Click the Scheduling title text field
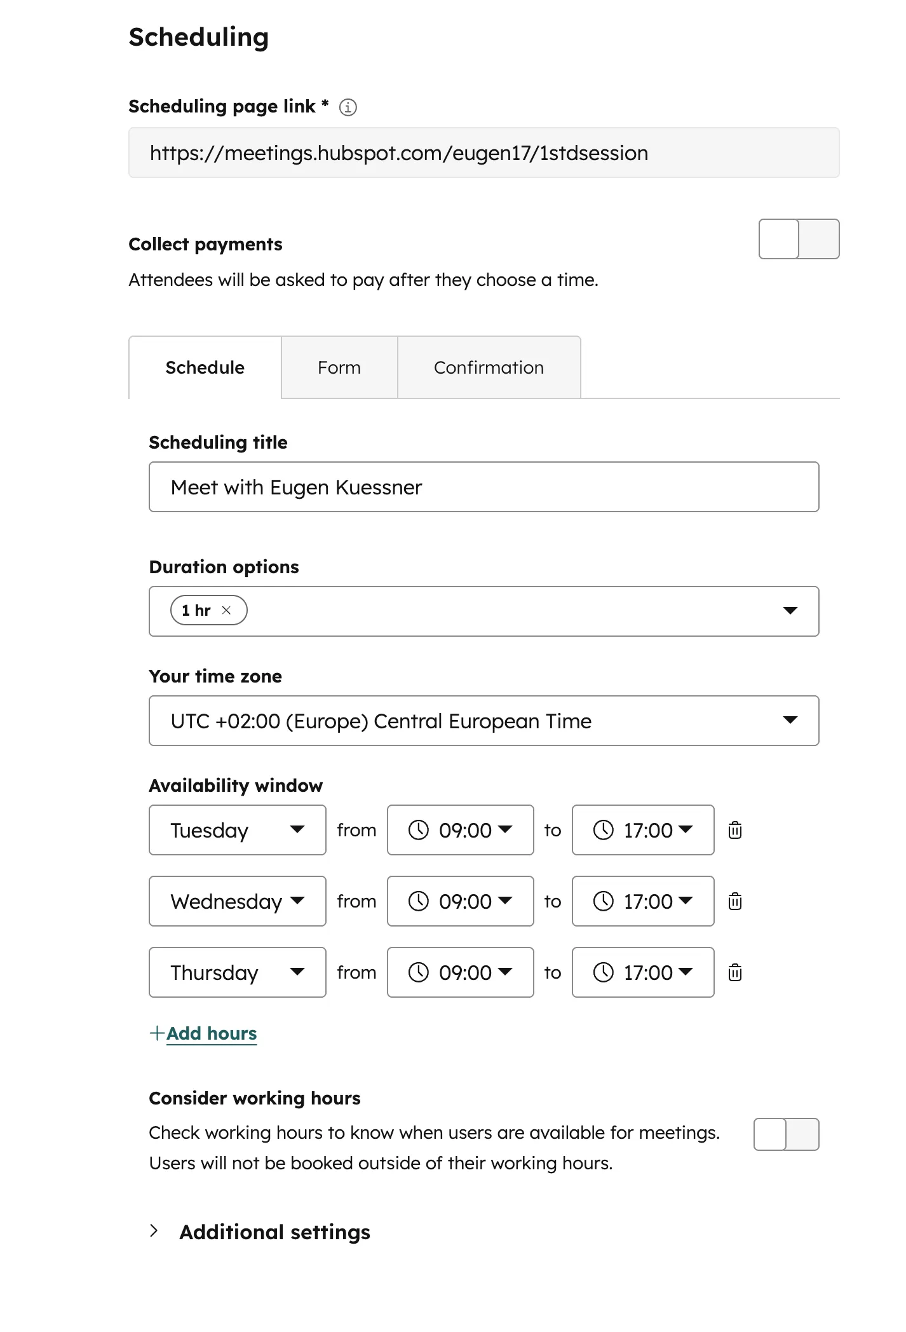 coord(483,487)
